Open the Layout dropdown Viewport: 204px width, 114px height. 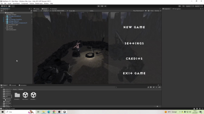click(199, 6)
